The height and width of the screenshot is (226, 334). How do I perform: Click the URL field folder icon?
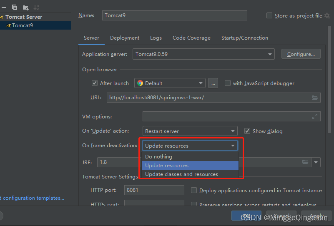pyautogui.click(x=315, y=98)
